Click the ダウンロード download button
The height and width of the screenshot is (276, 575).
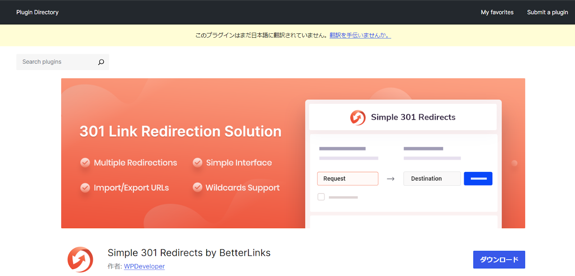click(x=499, y=259)
